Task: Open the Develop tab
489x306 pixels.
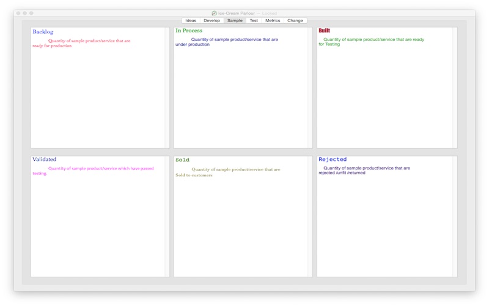Action: (x=211, y=21)
